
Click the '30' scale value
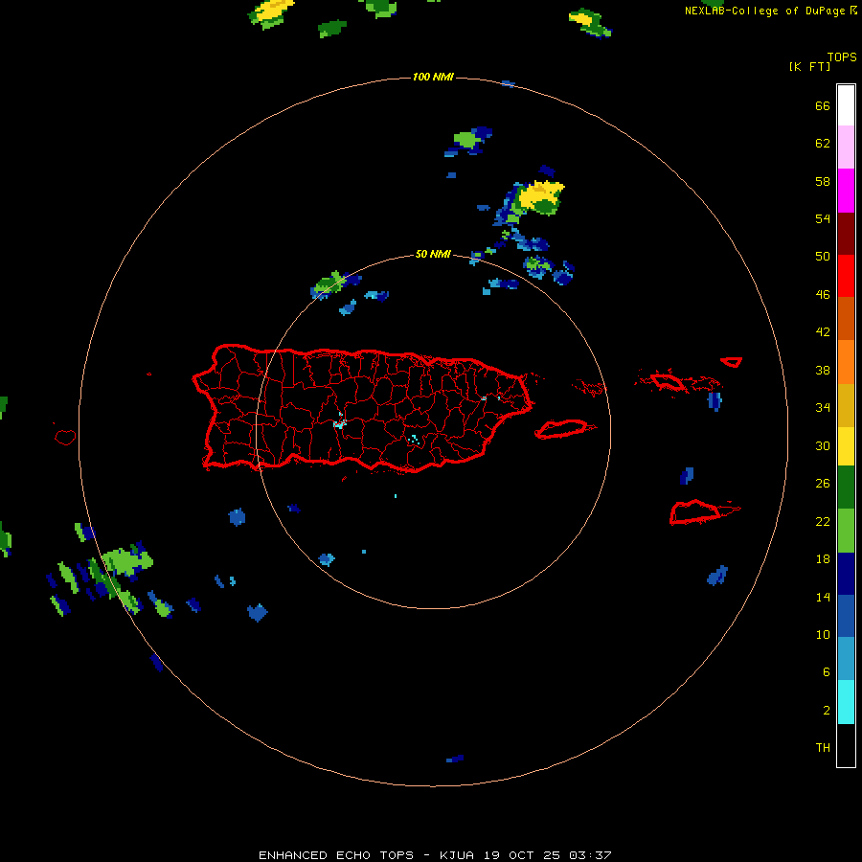[x=823, y=445]
